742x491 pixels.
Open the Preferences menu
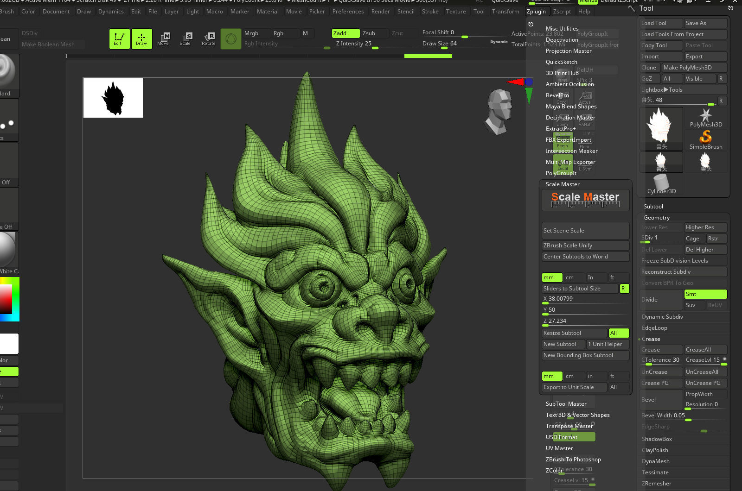(x=348, y=12)
